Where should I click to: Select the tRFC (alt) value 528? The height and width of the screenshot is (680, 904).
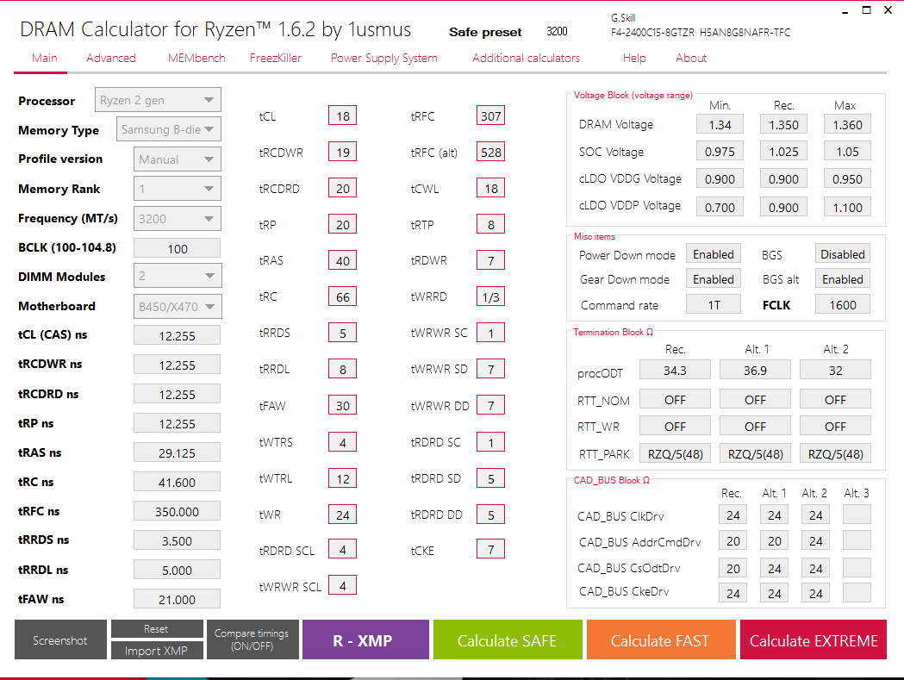coord(490,153)
